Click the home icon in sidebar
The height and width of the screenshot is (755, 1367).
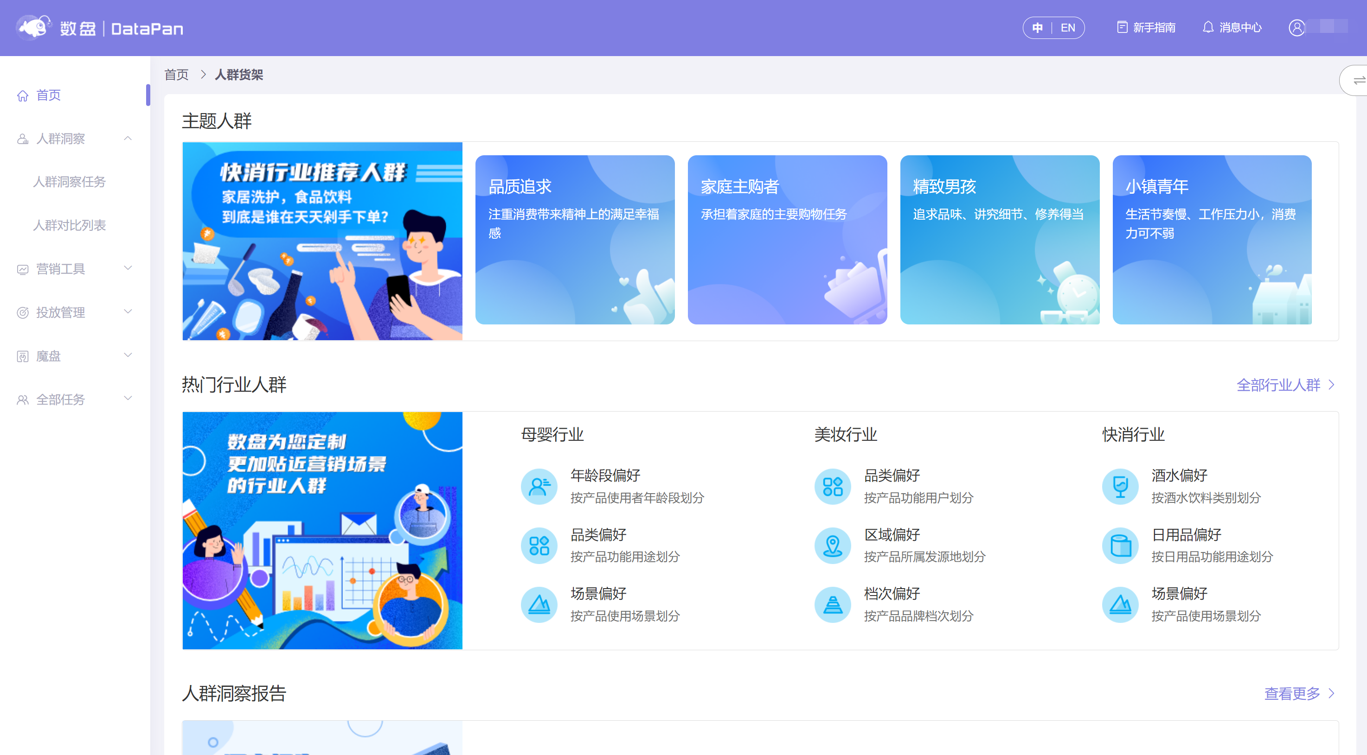point(22,95)
